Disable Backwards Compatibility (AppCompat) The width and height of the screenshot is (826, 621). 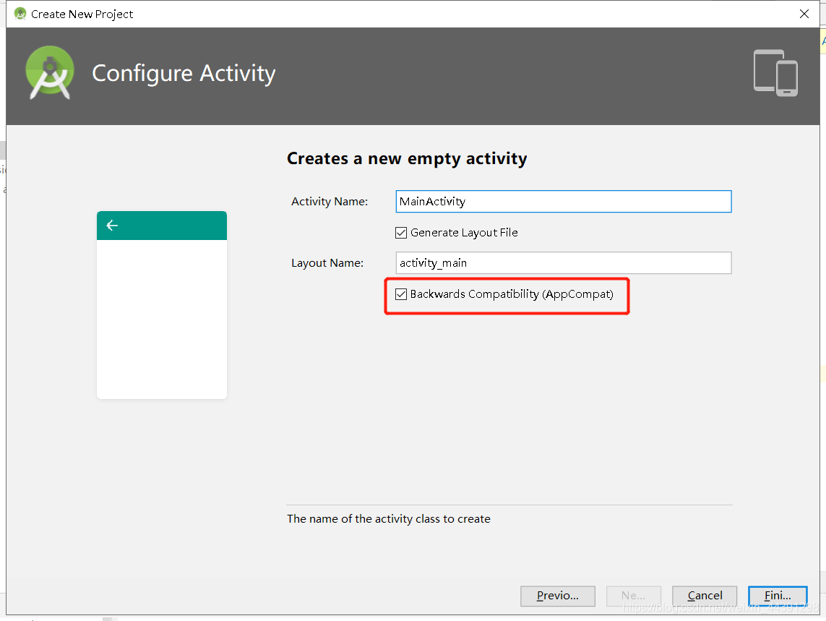tap(401, 294)
